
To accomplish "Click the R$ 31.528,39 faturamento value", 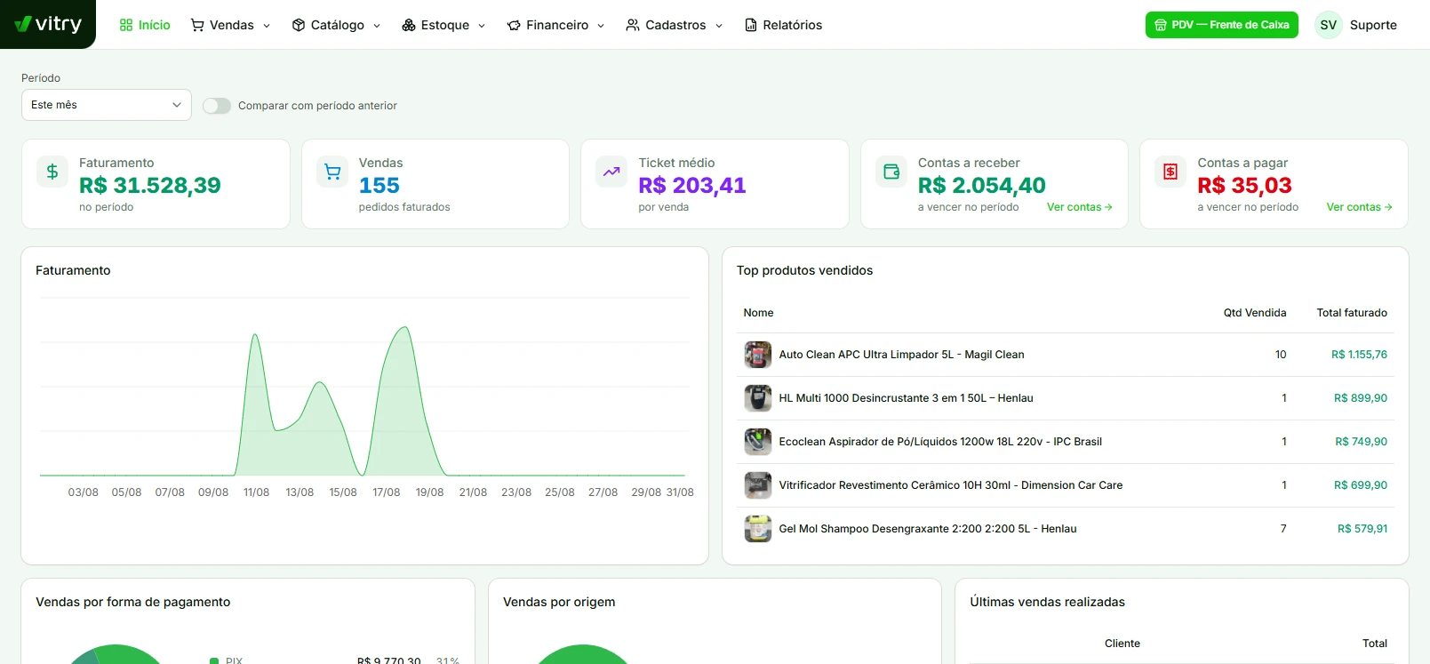I will click(x=150, y=186).
